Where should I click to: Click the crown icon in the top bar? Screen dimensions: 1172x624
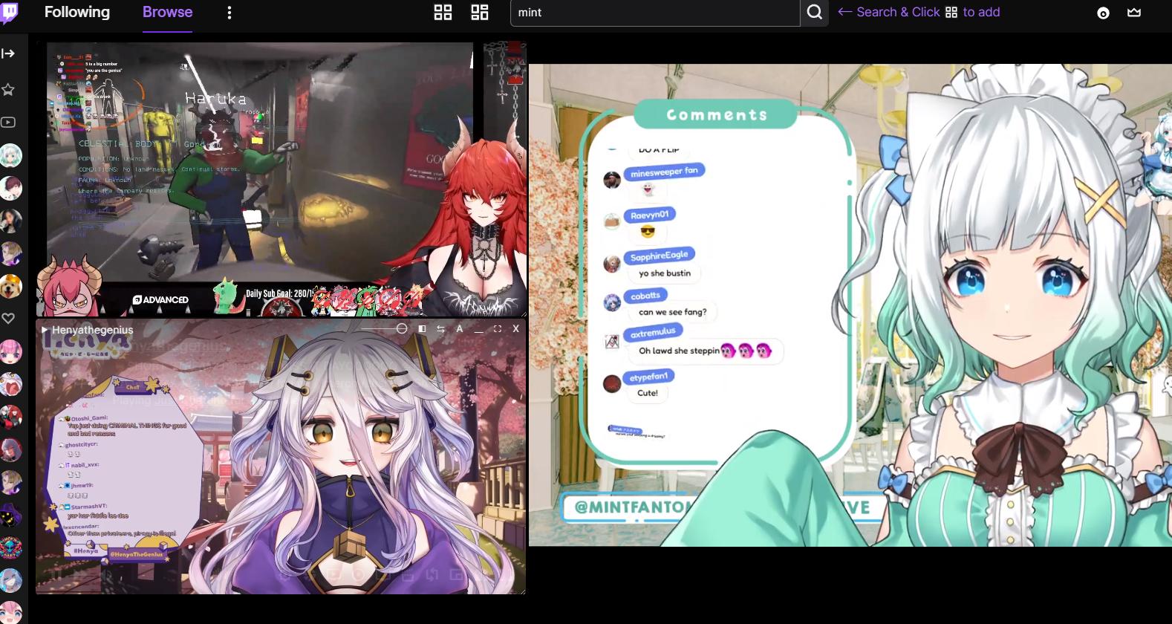pos(1134,13)
